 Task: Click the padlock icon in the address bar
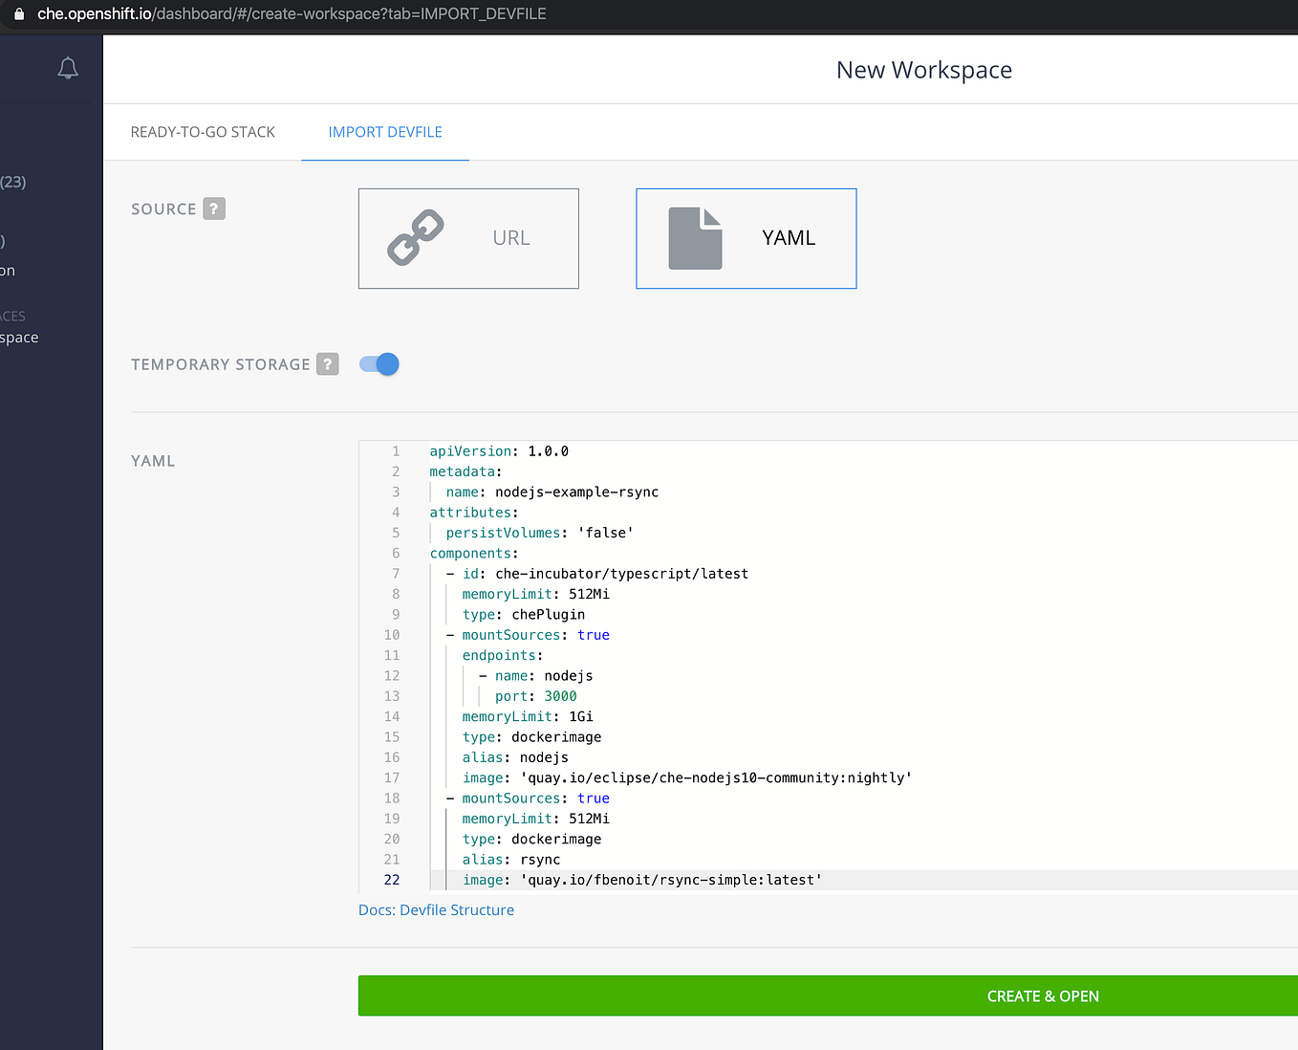pyautogui.click(x=21, y=13)
